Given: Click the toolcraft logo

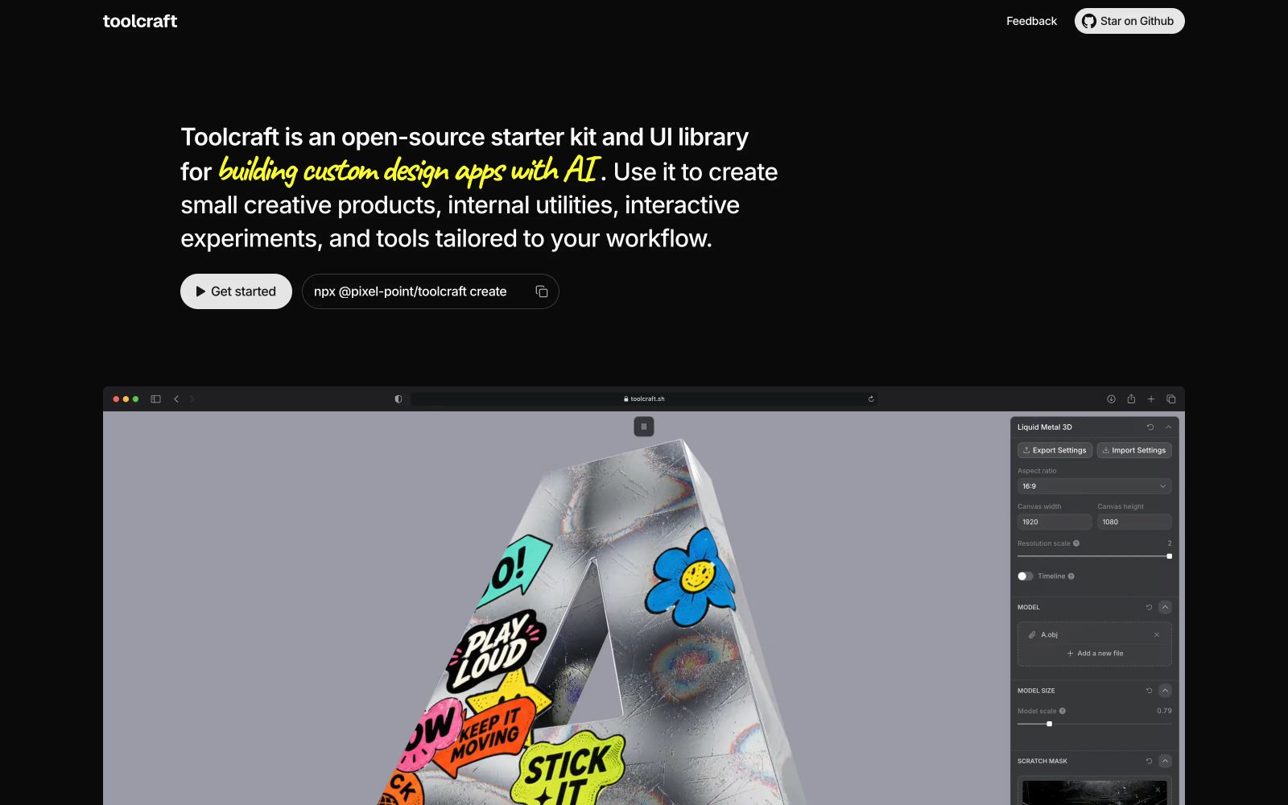Looking at the screenshot, I should (x=140, y=21).
